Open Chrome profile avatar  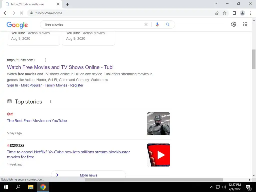(x=242, y=13)
